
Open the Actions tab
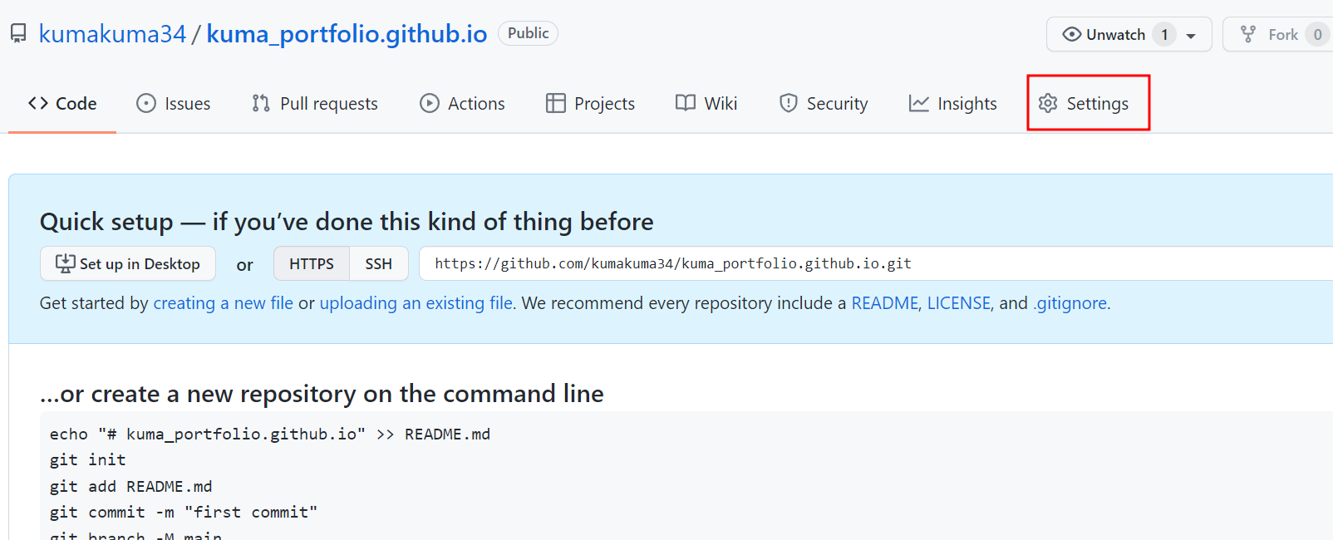[x=462, y=103]
